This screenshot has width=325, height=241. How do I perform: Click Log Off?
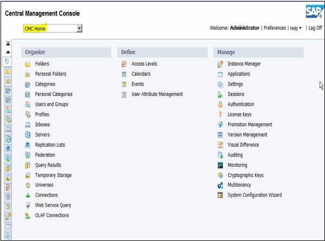click(x=315, y=28)
